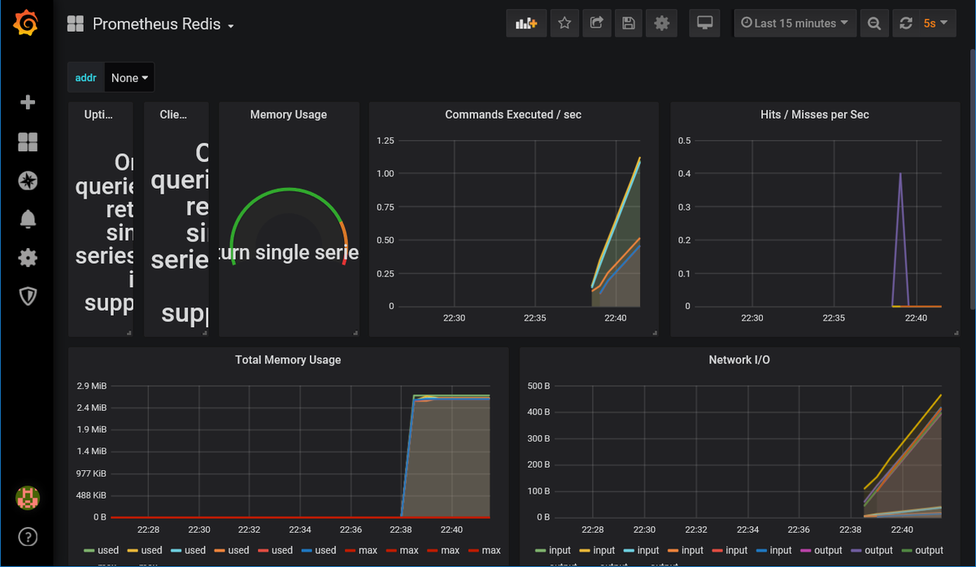This screenshot has width=976, height=567.
Task: Click the dashboard grid icon beside title
Action: click(76, 24)
